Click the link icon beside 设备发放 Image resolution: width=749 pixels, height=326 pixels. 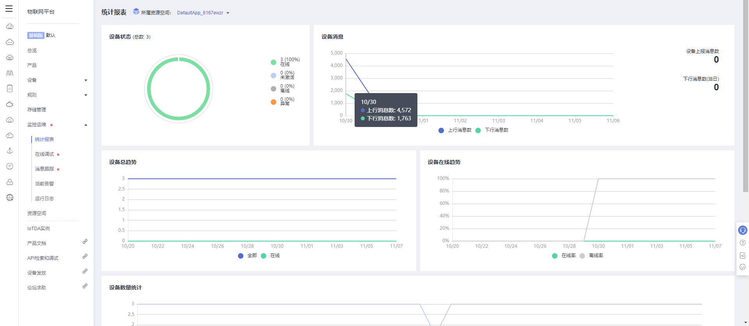[x=85, y=271]
